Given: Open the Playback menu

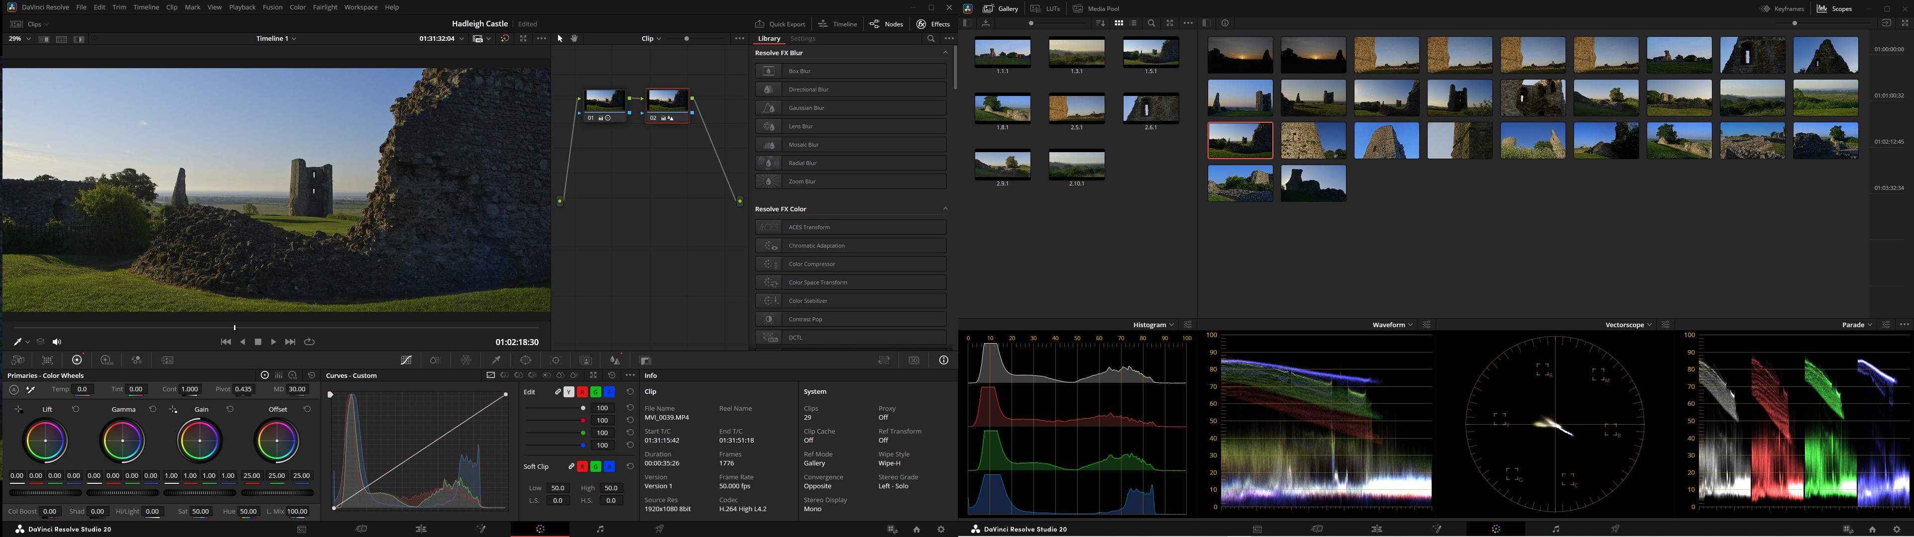Looking at the screenshot, I should pos(242,7).
